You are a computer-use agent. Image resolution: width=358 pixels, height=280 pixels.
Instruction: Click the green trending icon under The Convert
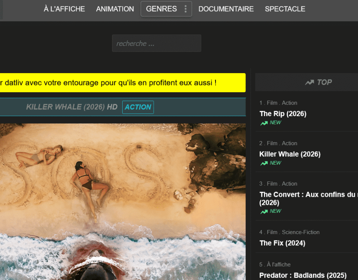264,211
